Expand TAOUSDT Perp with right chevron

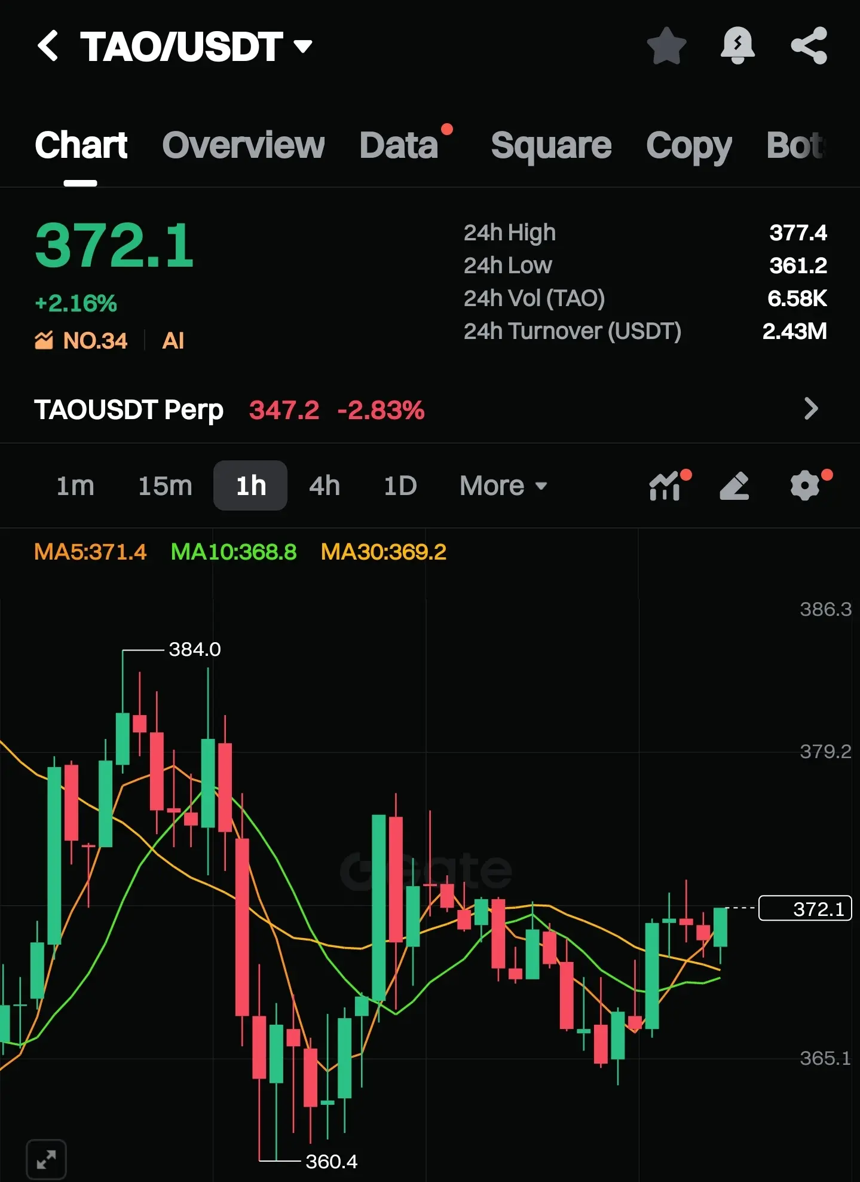tap(811, 409)
